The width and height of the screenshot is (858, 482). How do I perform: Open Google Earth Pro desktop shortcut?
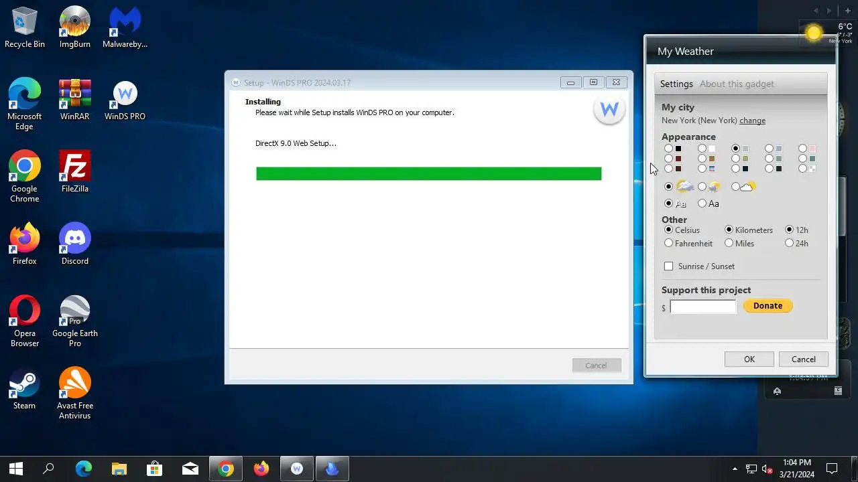[x=75, y=321]
